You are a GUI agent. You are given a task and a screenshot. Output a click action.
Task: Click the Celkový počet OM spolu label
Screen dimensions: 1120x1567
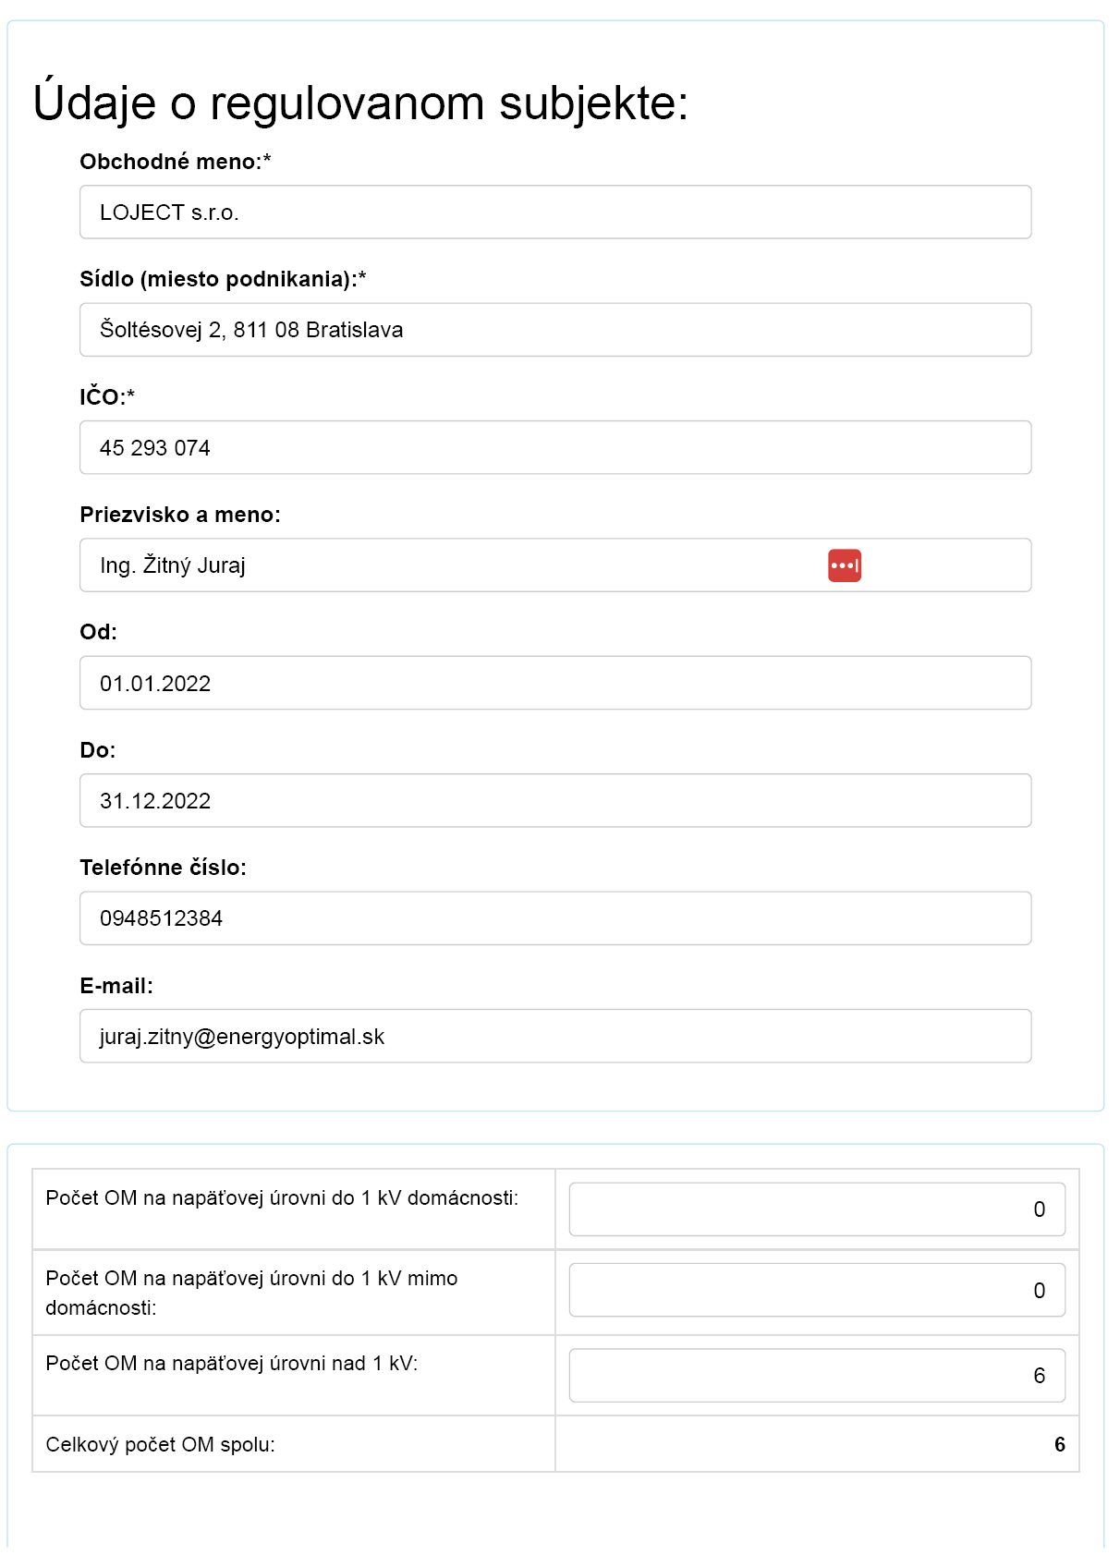pyautogui.click(x=160, y=1445)
